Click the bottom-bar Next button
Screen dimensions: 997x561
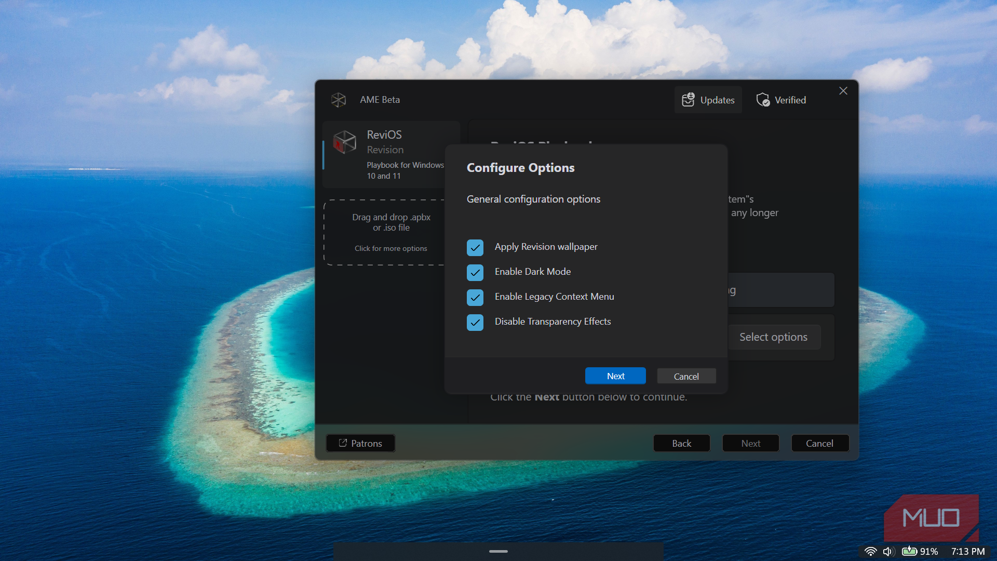tap(750, 443)
